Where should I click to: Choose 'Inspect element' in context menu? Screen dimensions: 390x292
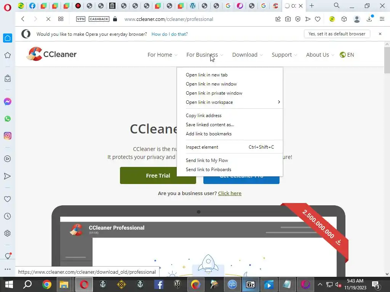point(230,147)
